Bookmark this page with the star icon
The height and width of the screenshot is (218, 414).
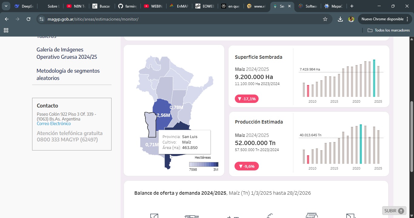click(325, 19)
